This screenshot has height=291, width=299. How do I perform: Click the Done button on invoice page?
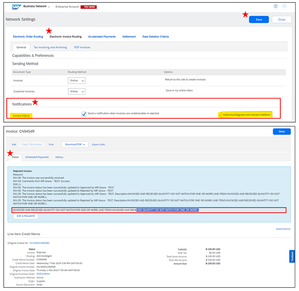pos(282,132)
